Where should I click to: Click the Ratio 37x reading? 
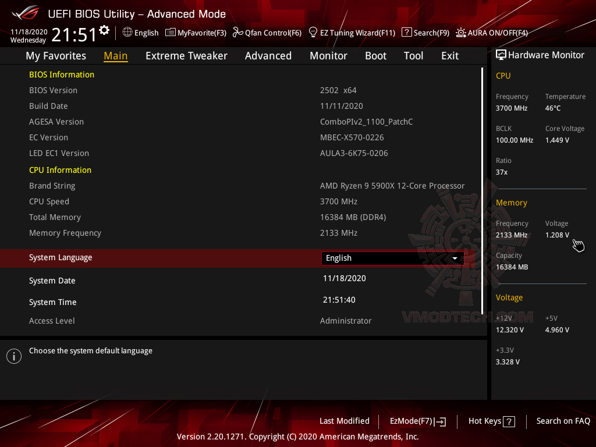pos(501,172)
